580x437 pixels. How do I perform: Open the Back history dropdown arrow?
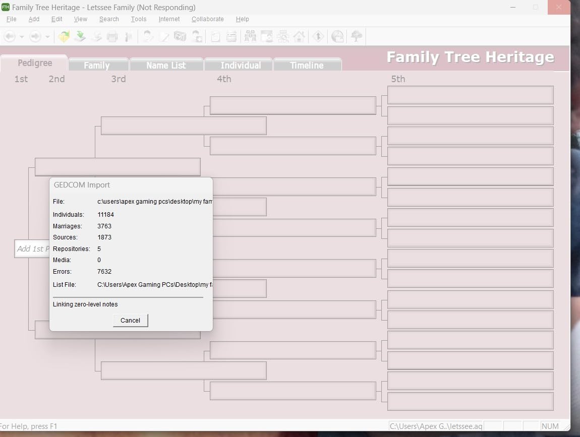coord(22,37)
